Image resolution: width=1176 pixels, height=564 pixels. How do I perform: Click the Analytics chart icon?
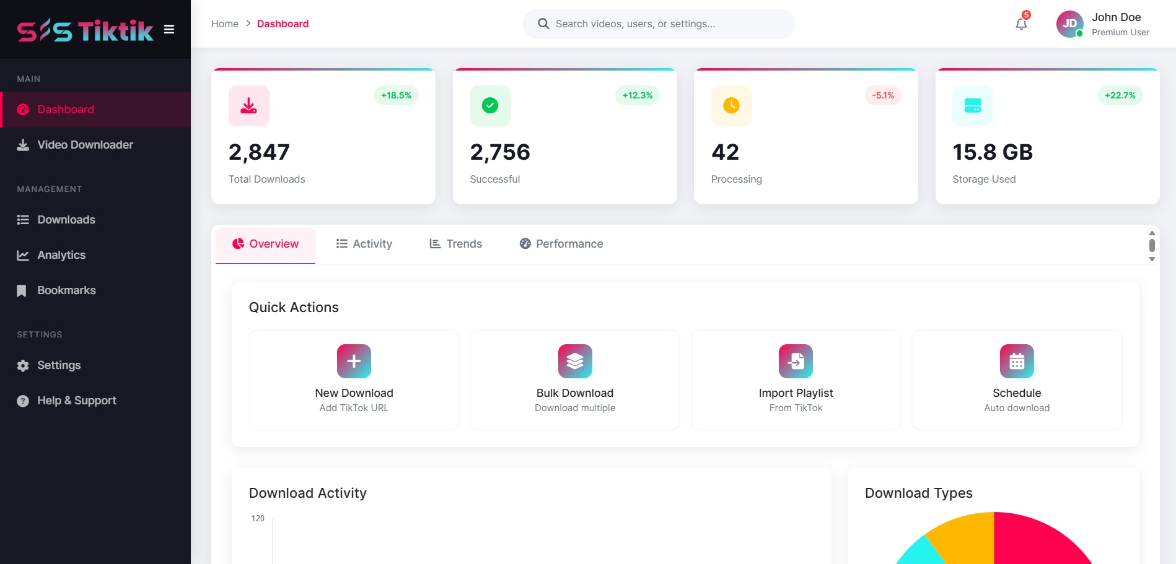(22, 255)
